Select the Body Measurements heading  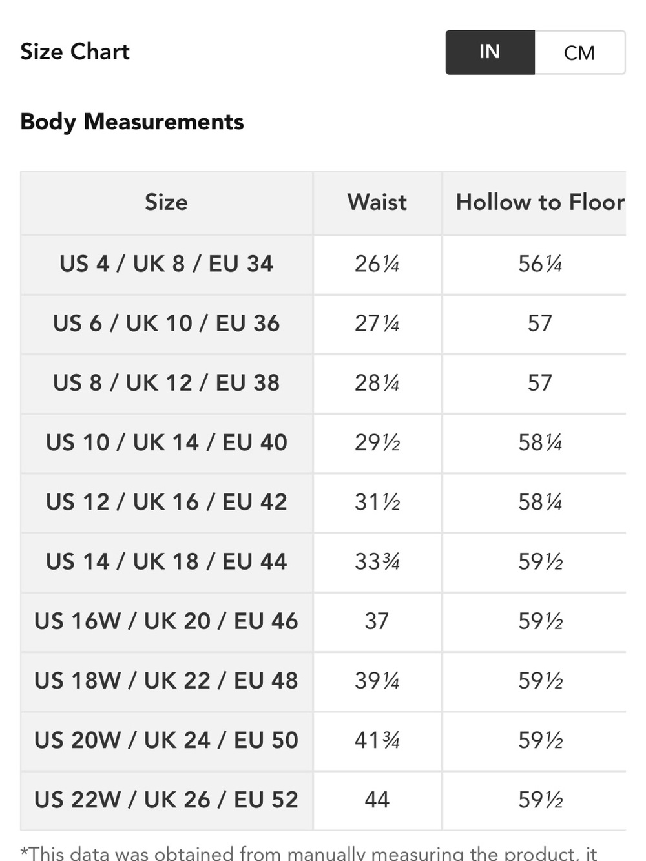[x=132, y=122]
